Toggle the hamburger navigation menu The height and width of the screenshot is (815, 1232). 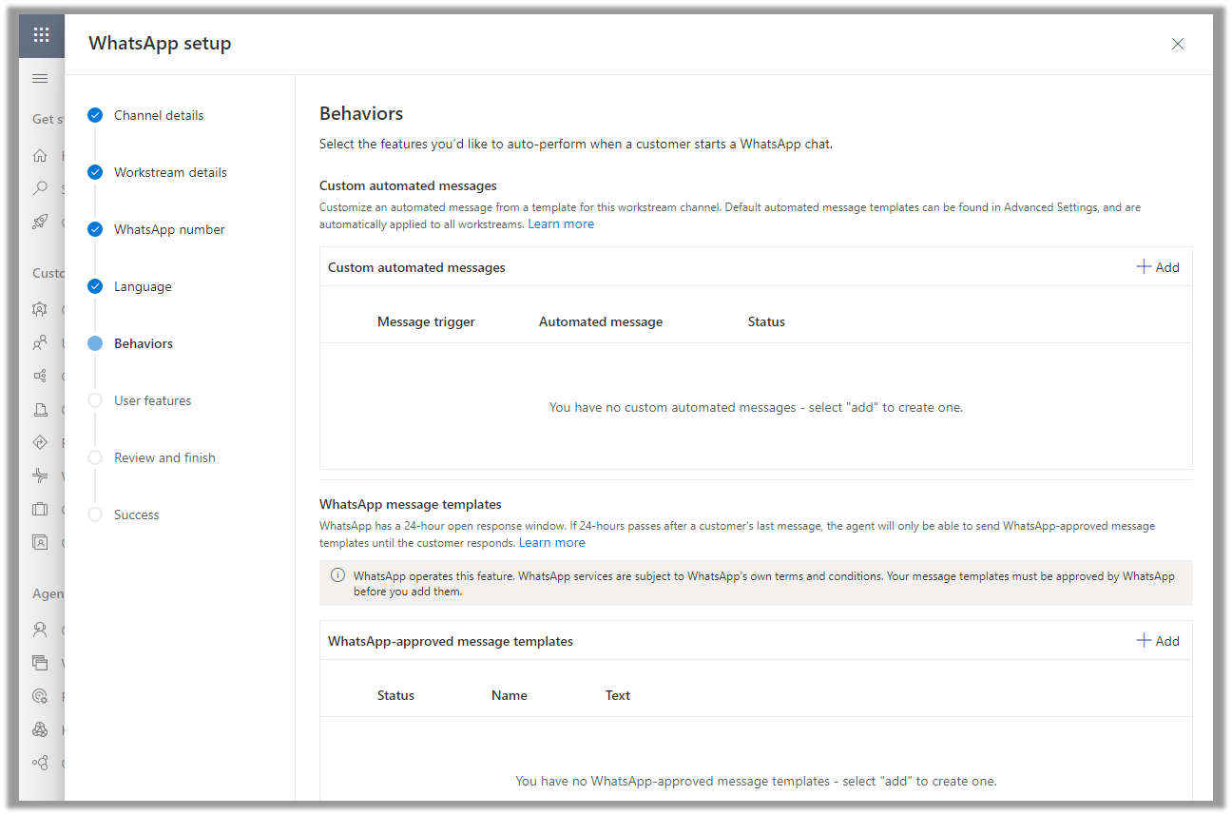40,78
